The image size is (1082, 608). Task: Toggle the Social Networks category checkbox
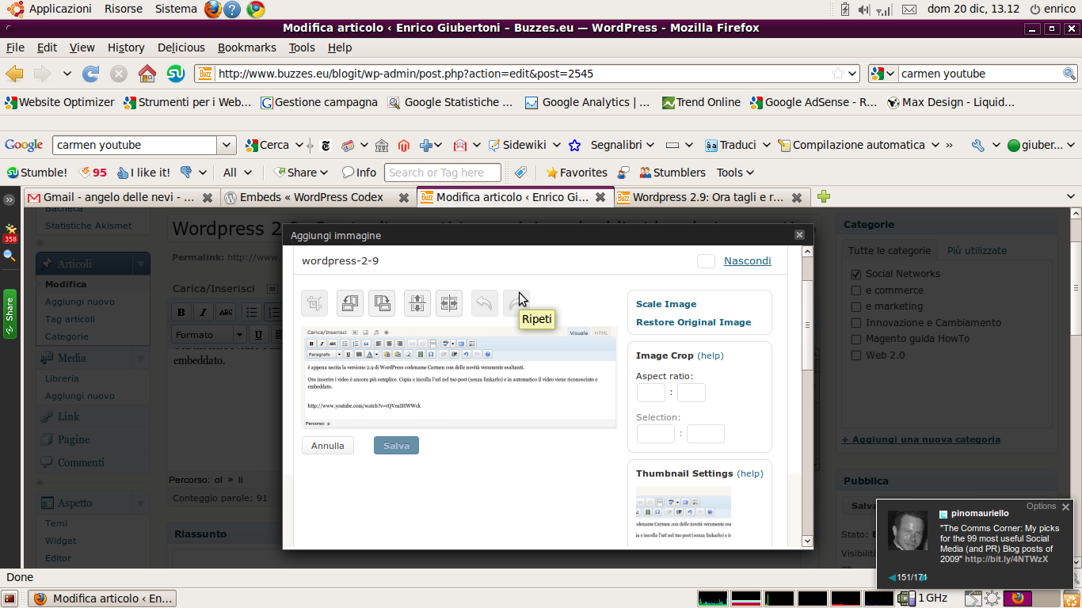[855, 274]
